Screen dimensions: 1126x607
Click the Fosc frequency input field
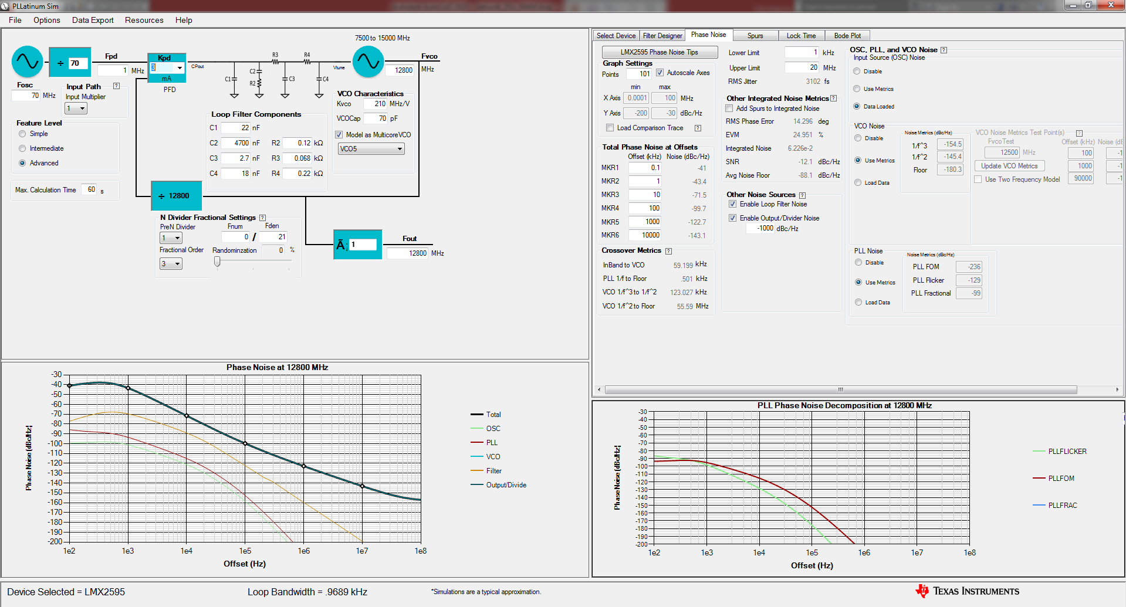click(26, 96)
